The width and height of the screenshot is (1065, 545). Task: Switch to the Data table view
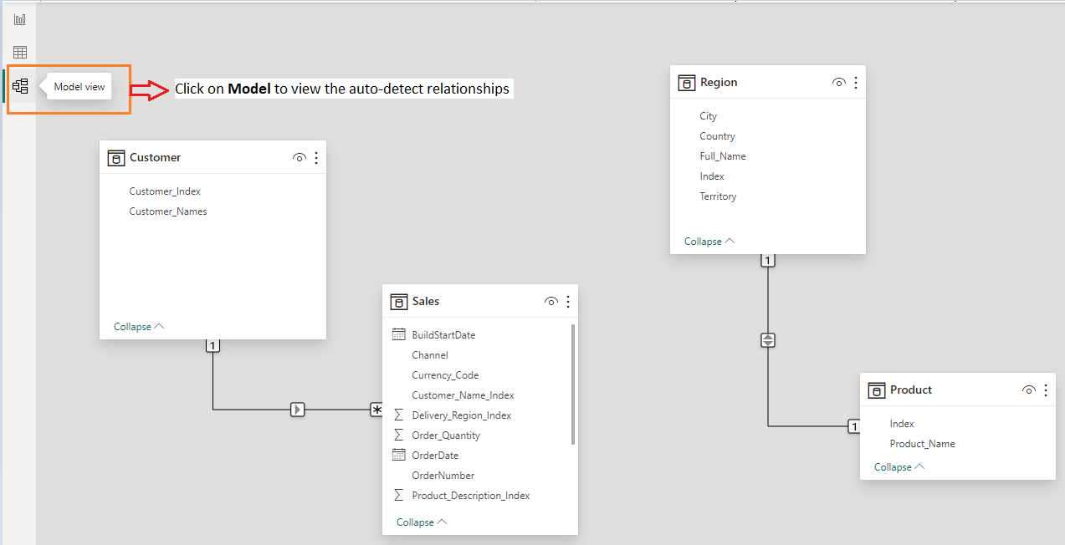(20, 53)
